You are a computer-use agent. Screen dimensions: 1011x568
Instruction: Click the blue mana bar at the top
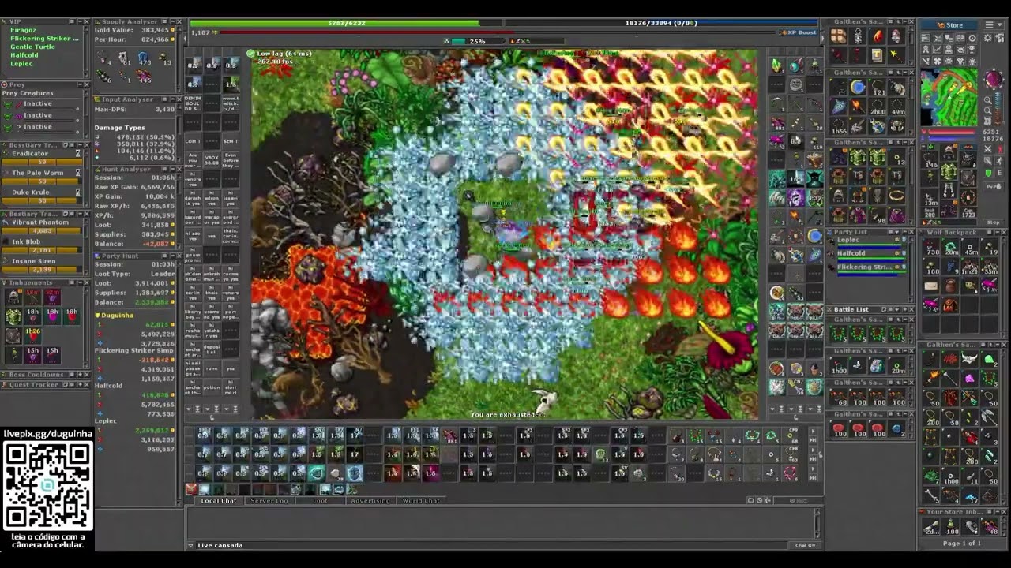[x=662, y=24]
